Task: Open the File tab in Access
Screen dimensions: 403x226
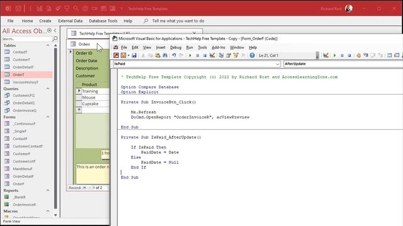Action: point(10,21)
